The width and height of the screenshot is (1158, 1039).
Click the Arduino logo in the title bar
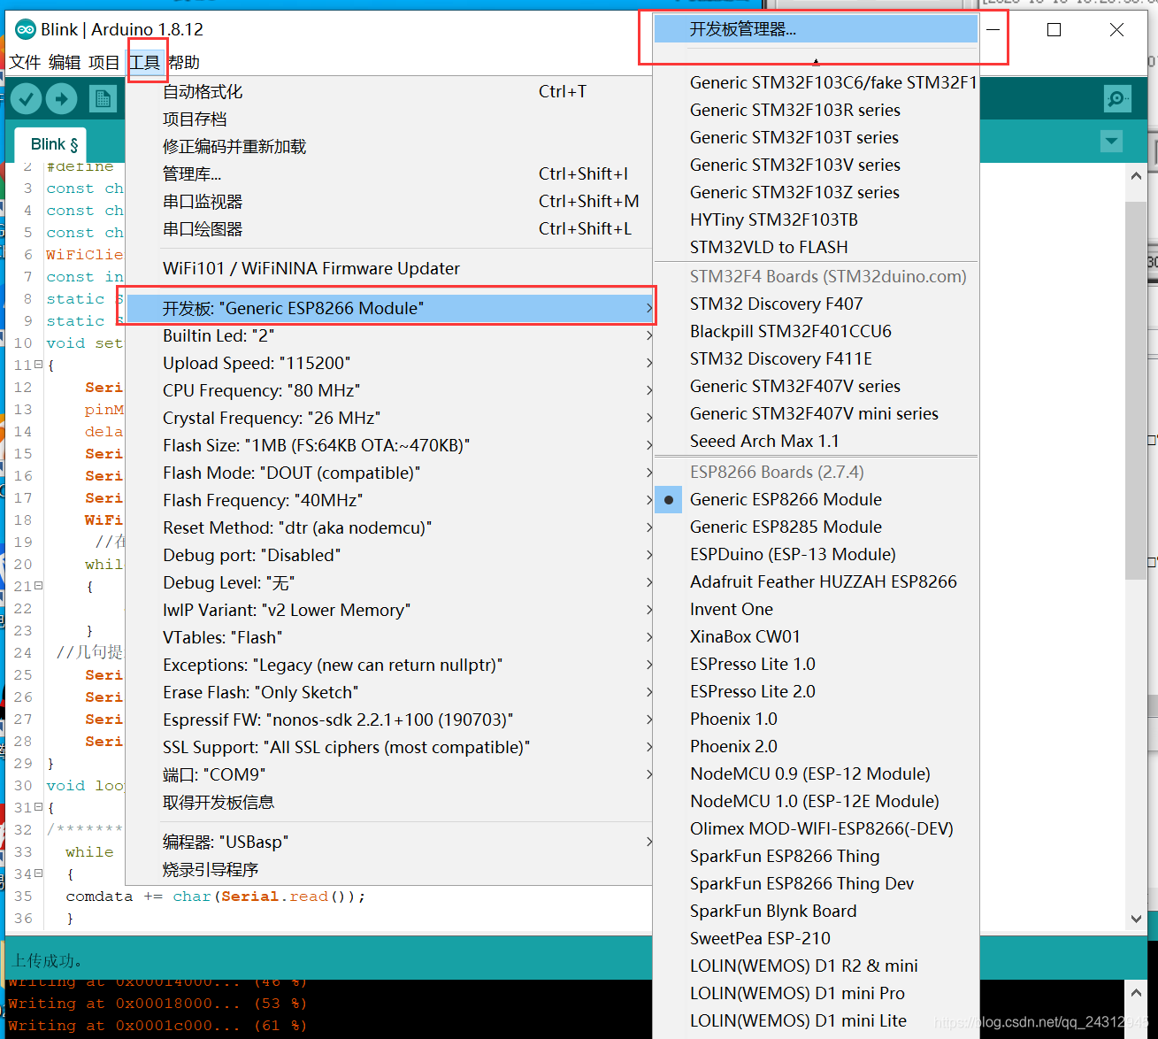pos(26,29)
